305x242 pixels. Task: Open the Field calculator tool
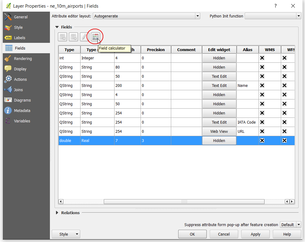95,37
